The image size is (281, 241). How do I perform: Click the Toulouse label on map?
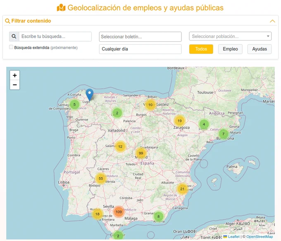click(x=205, y=92)
